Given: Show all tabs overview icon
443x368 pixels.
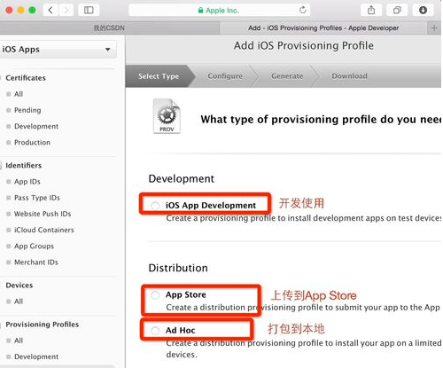Looking at the screenshot, I should [397, 11].
